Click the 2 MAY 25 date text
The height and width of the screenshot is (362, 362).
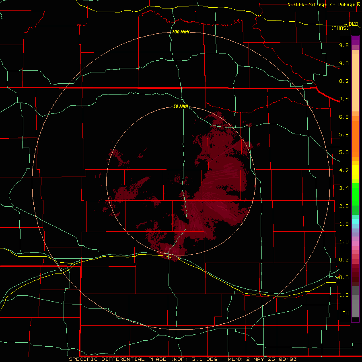261,359
